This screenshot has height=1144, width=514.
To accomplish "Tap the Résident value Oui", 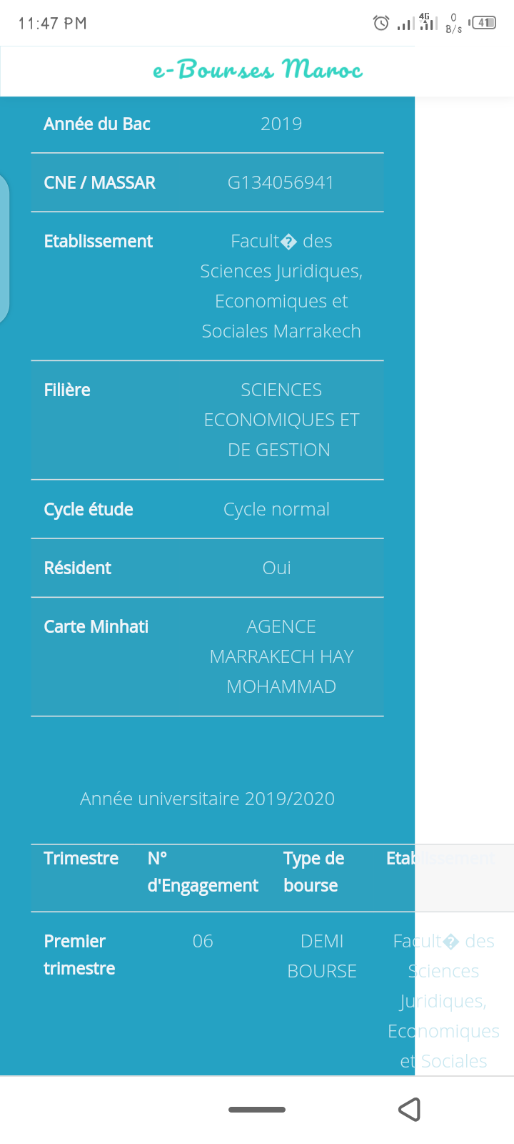I will 276,568.
